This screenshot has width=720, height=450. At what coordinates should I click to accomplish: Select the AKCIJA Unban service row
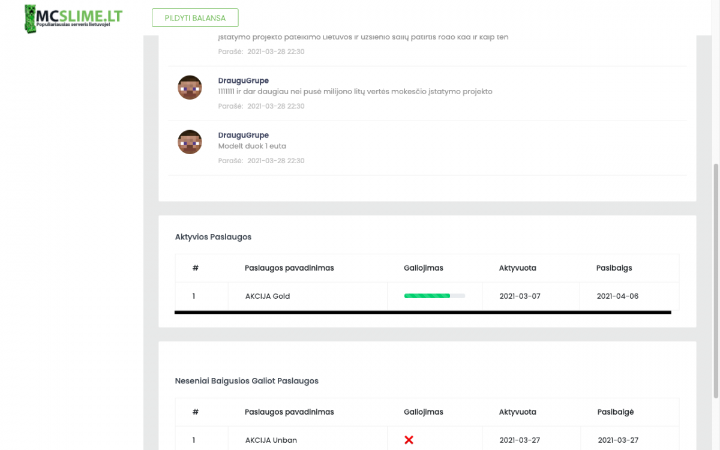coord(427,440)
